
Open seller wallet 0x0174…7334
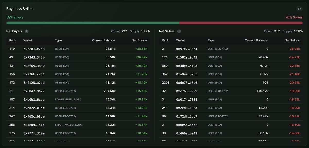[187, 100]
